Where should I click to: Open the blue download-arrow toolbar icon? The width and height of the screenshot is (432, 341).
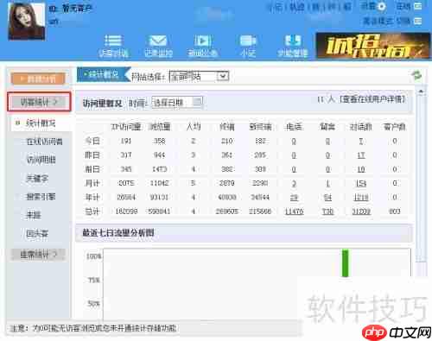293,41
